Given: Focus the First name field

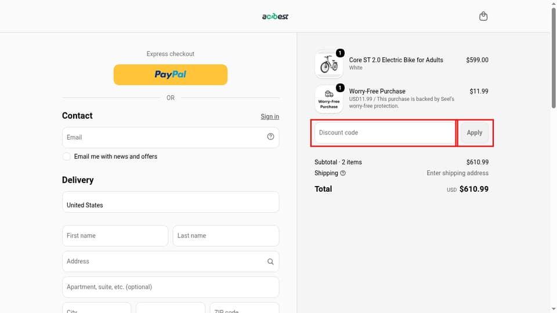Looking at the screenshot, I should [115, 236].
